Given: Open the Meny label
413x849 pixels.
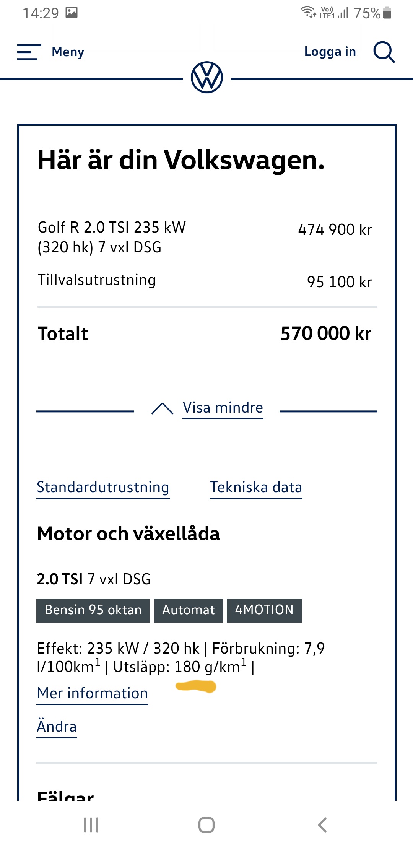Looking at the screenshot, I should tap(68, 52).
